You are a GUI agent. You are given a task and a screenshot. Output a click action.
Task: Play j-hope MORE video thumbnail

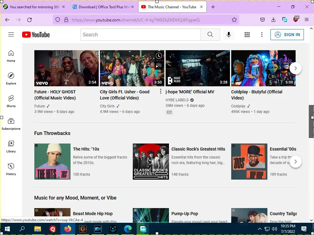198,68
